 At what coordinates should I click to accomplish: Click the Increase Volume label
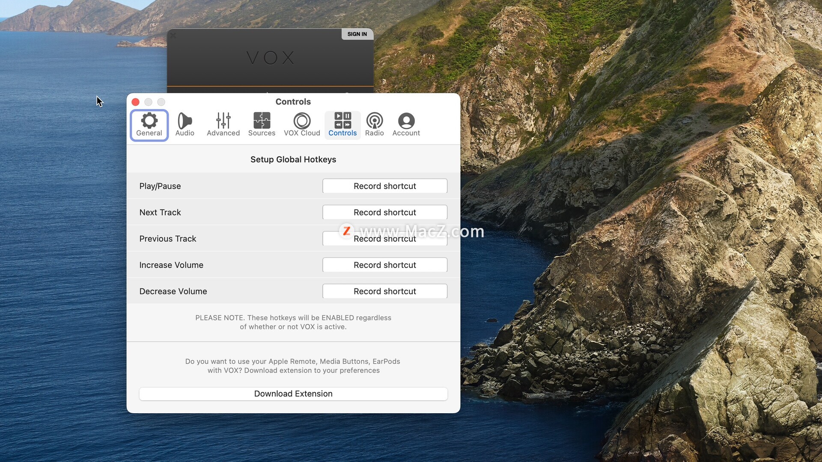171,265
